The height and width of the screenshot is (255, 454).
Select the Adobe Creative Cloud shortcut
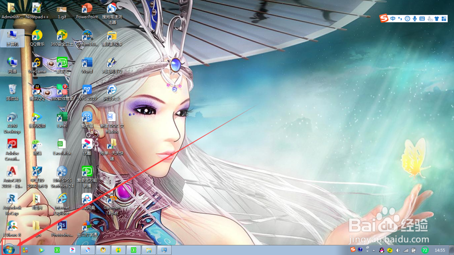tap(12, 150)
